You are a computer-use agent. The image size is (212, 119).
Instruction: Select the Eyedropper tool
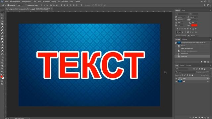tap(2, 27)
